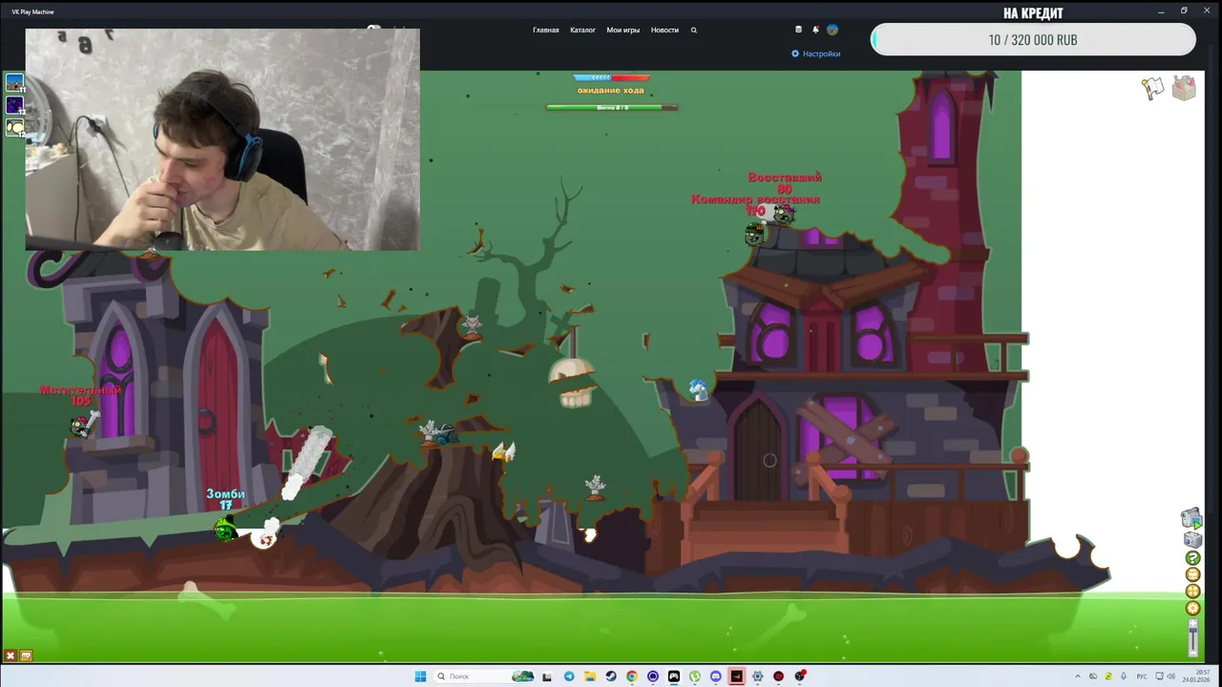The width and height of the screenshot is (1222, 687).
Task: Click the video camera replay icon
Action: [1191, 518]
